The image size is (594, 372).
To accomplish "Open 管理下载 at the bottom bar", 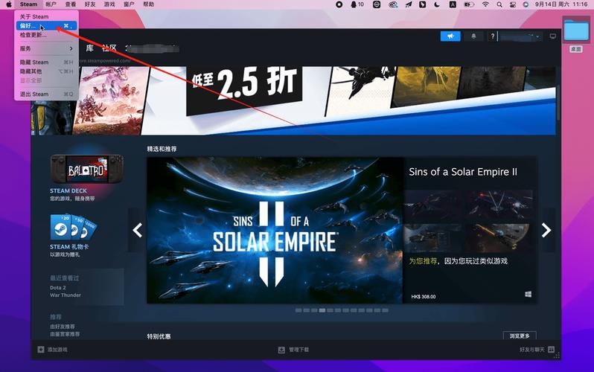I will tap(298, 350).
